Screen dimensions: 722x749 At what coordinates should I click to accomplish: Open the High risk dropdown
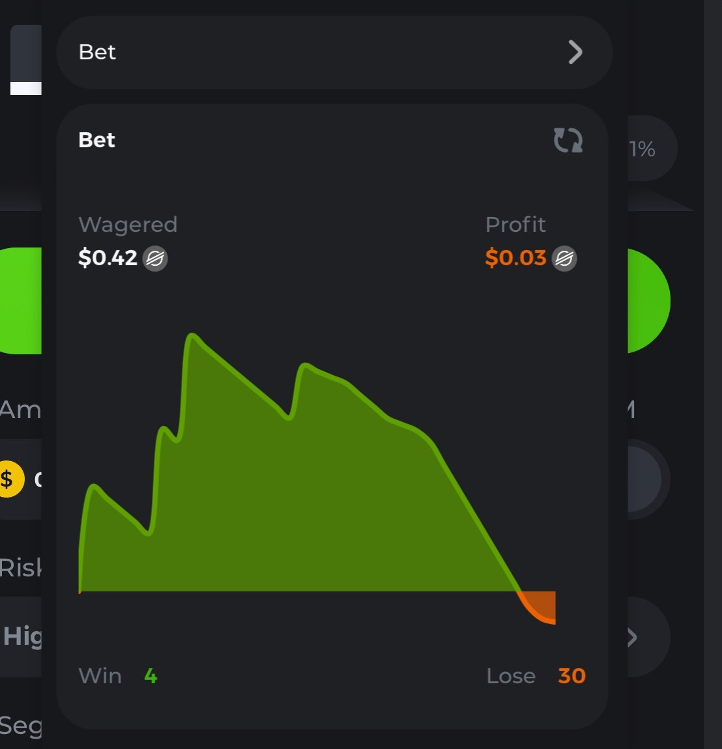click(x=21, y=636)
